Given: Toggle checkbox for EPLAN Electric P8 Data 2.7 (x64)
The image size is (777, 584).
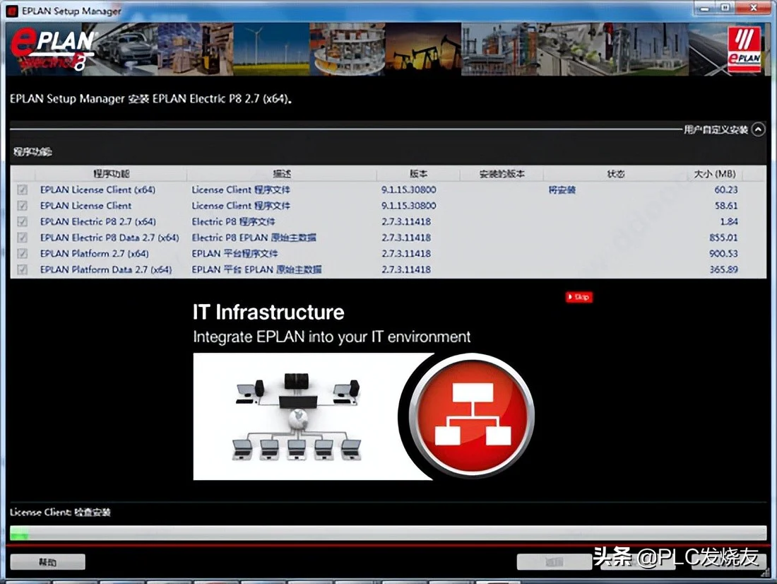Looking at the screenshot, I should pos(23,237).
